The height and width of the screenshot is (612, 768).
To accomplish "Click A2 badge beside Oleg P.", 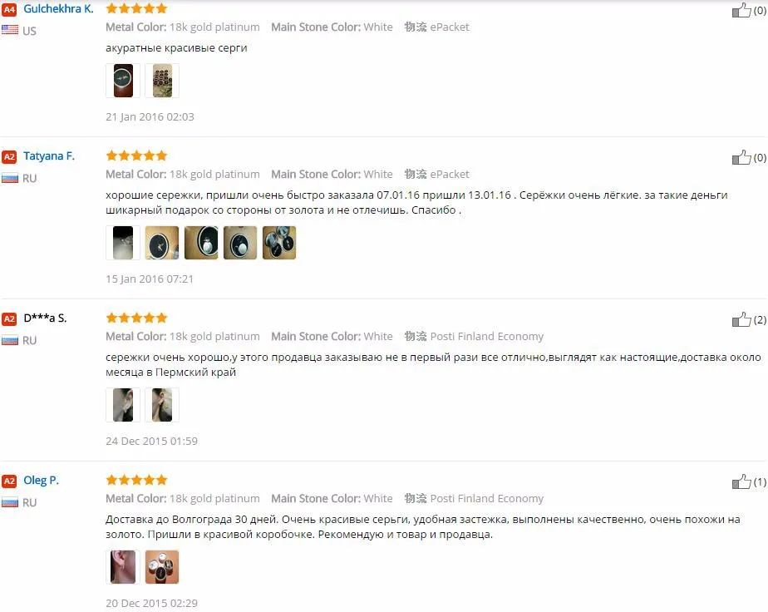I will pyautogui.click(x=9, y=481).
